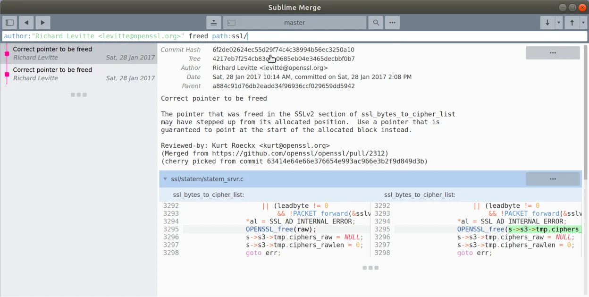Screen dimensions: 589x297
Task: Click commit hash 6f2de02624ec55d29f74c4c38994b56ec3250a10
Action: point(283,50)
